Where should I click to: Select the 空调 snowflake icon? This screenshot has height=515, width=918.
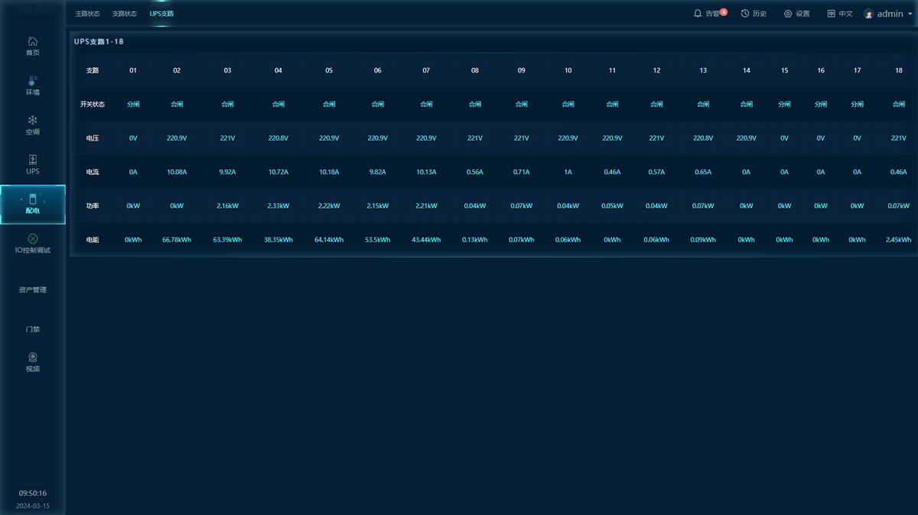point(32,120)
